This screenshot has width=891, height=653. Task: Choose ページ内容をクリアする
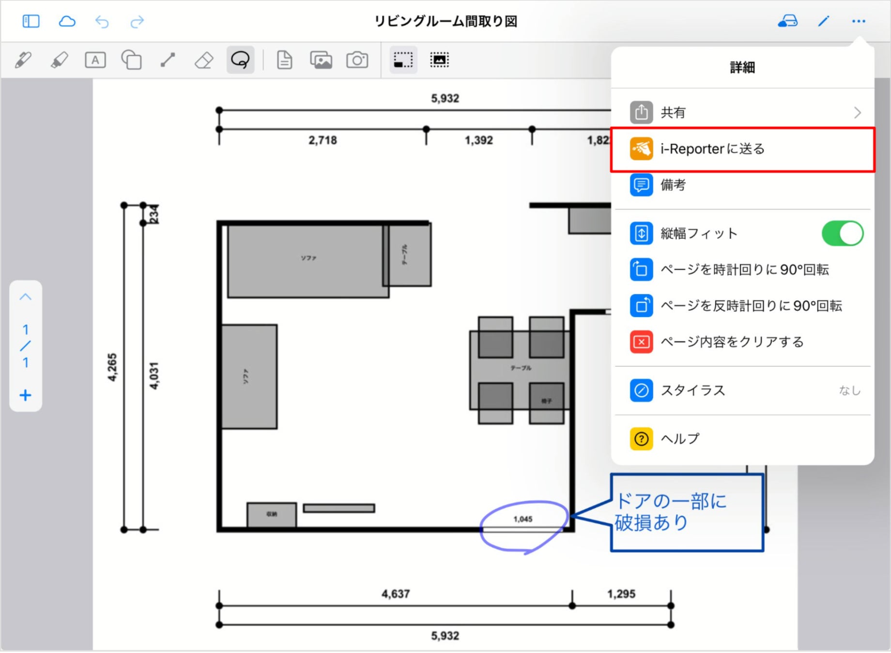point(742,342)
